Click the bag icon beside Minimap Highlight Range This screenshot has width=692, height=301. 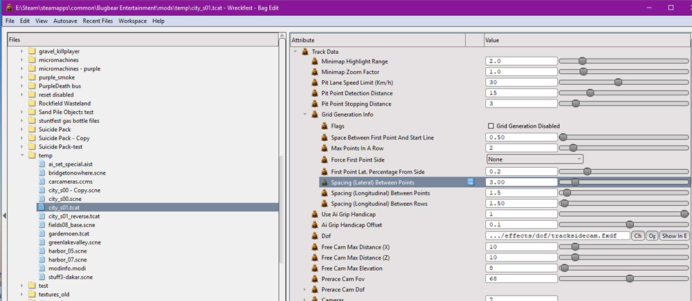315,61
